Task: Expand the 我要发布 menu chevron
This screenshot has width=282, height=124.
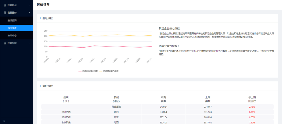Action: coord(29,43)
